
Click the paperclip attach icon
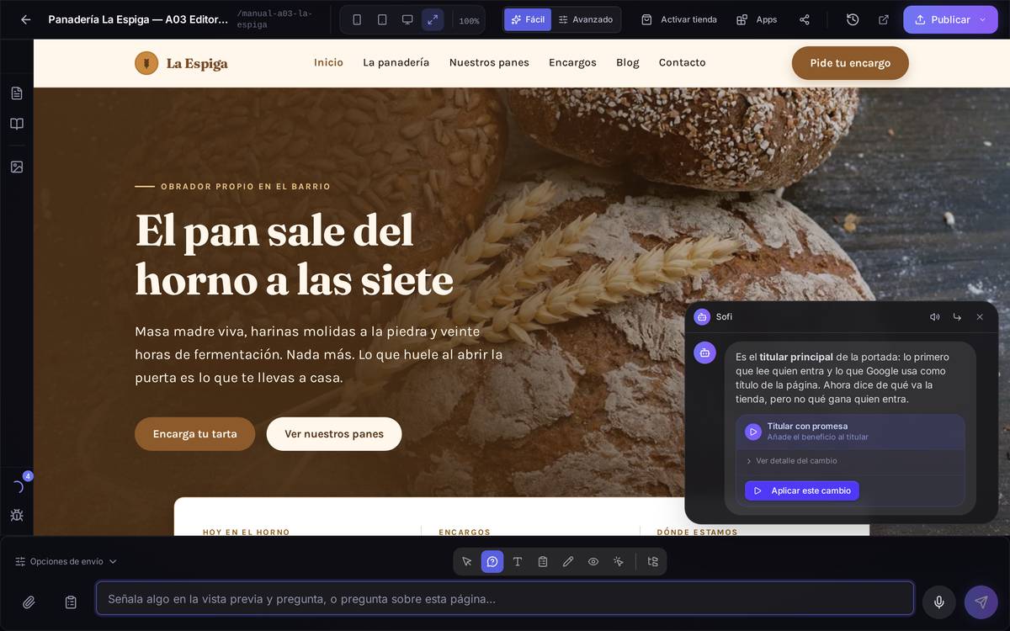[29, 602]
